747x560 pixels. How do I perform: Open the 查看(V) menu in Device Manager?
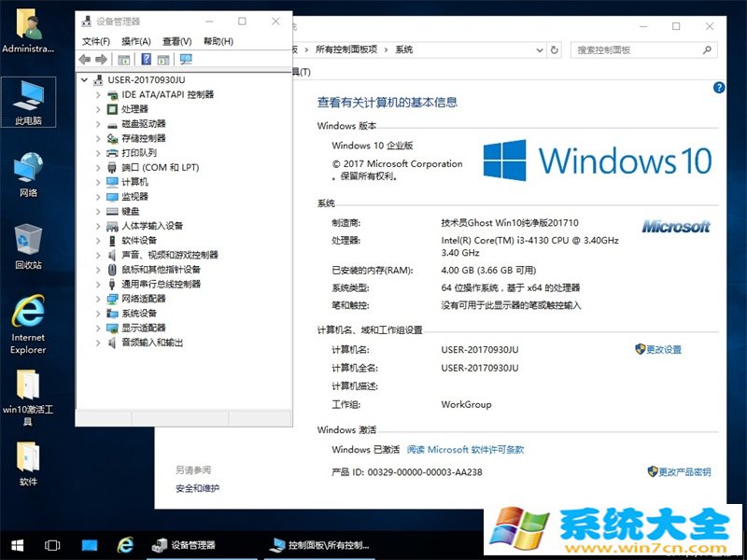point(177,41)
